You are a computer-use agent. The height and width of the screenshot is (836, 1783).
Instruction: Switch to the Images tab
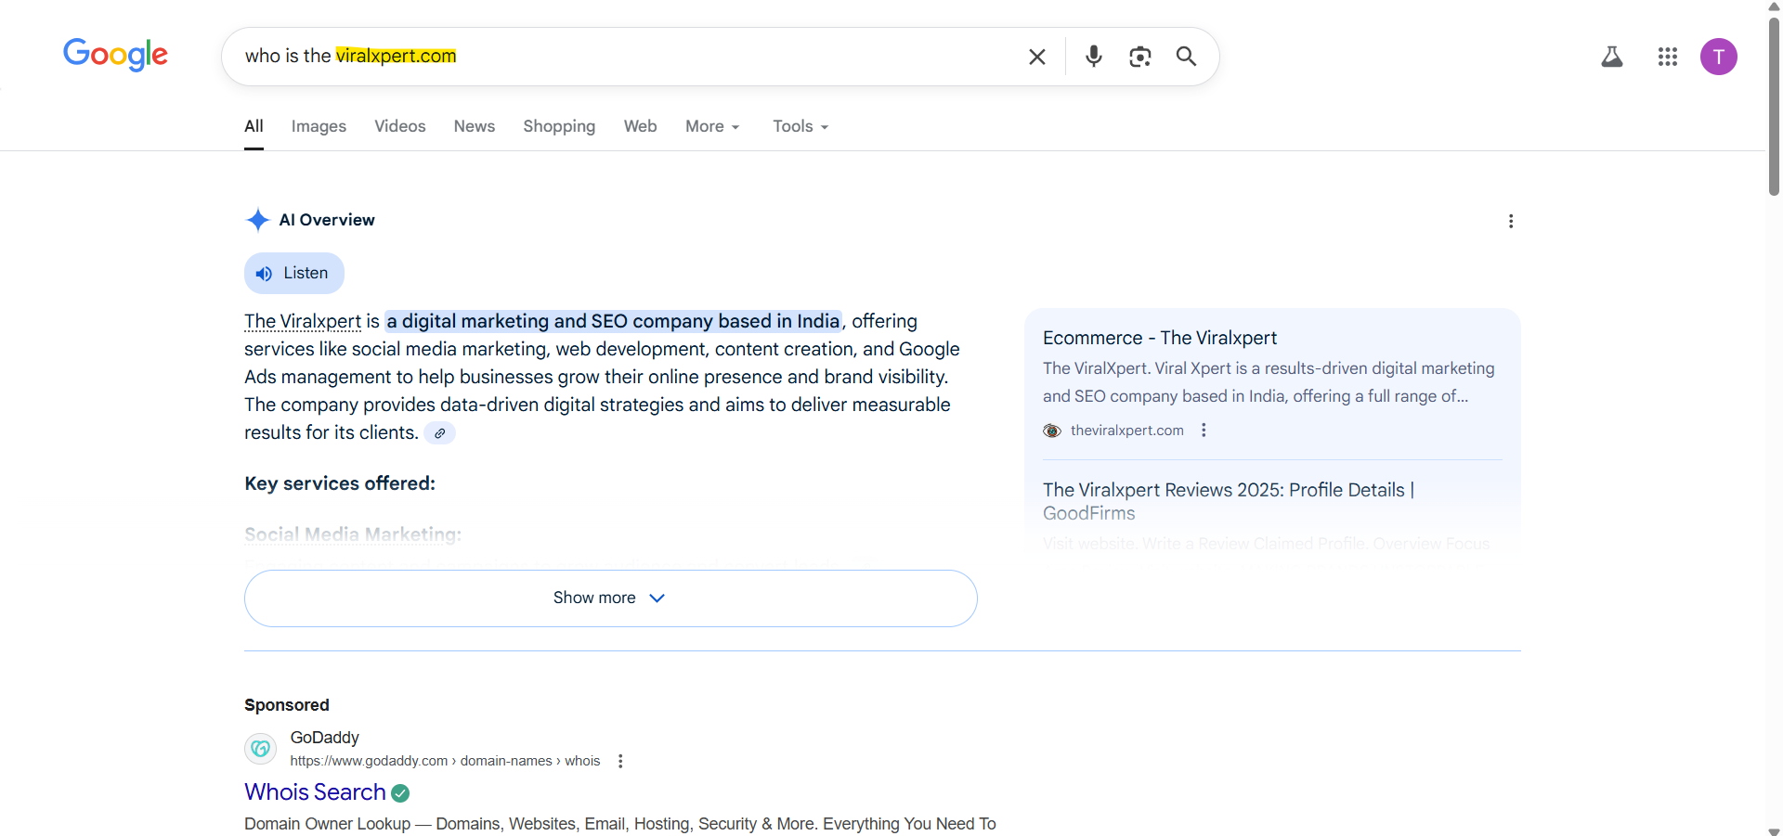(x=318, y=126)
